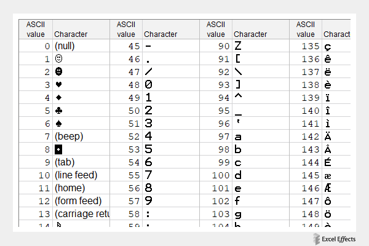Click the "(line feed)" cell

[x=76, y=175]
